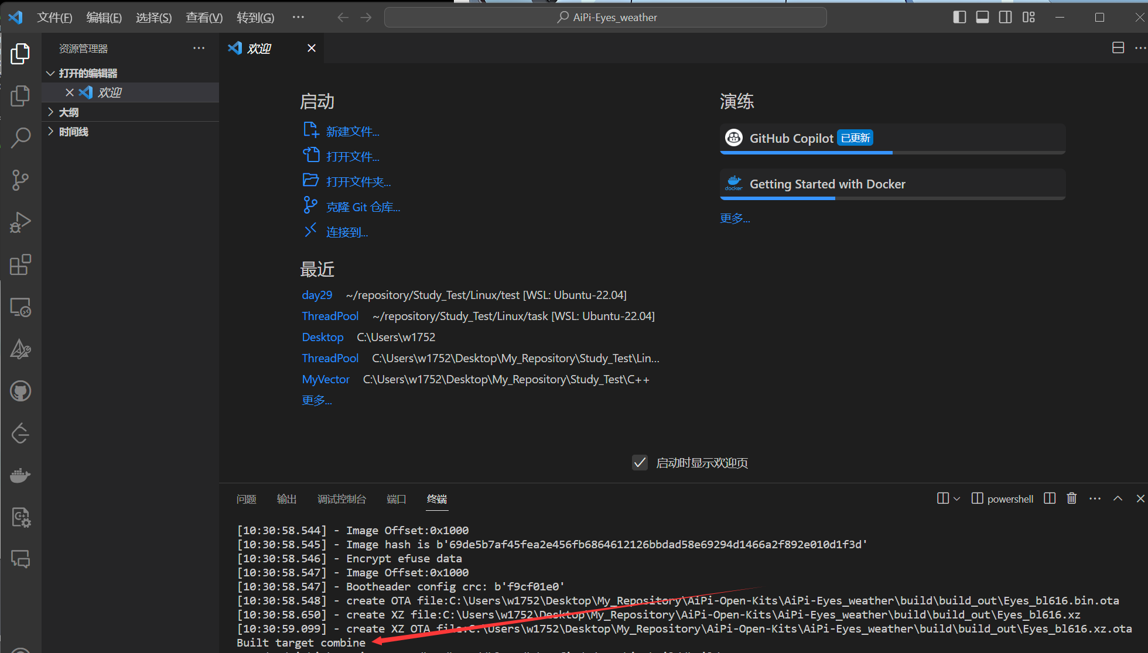
Task: Open recent project MyVector
Action: (326, 379)
